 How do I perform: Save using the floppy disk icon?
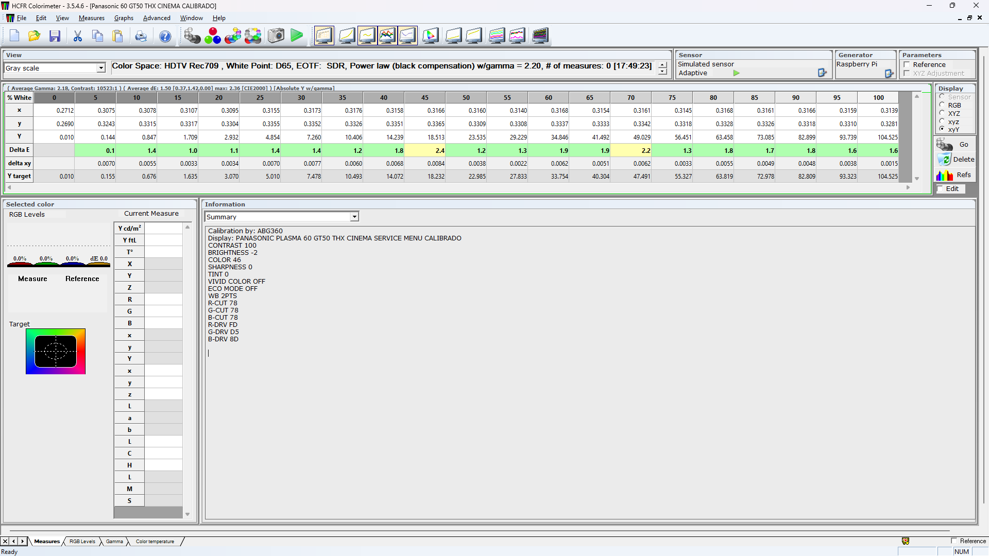click(x=55, y=36)
